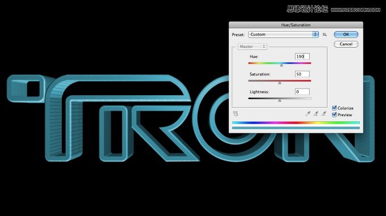Click the upper rainbow color bar
Viewport: 386px width, 216px height.
(296, 122)
